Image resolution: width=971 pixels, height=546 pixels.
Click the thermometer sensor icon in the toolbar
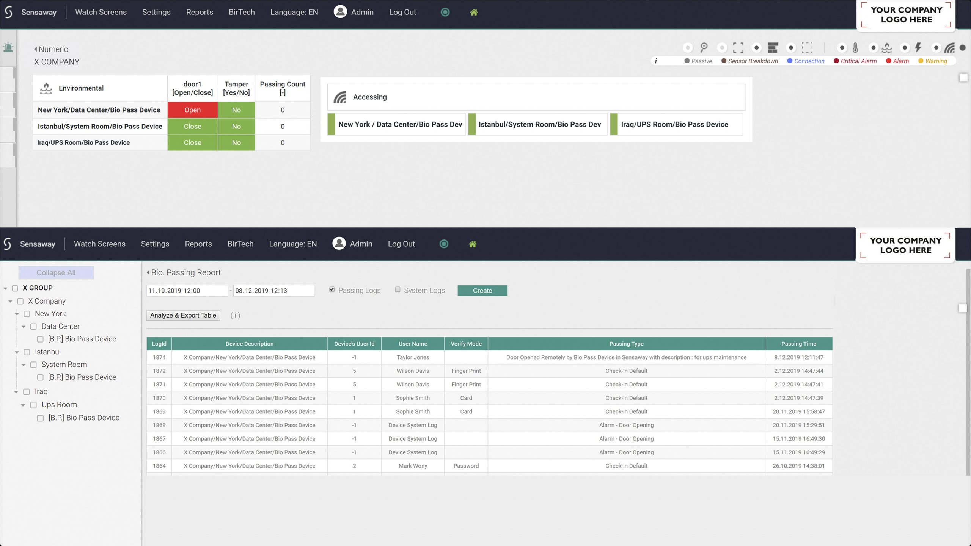[855, 48]
